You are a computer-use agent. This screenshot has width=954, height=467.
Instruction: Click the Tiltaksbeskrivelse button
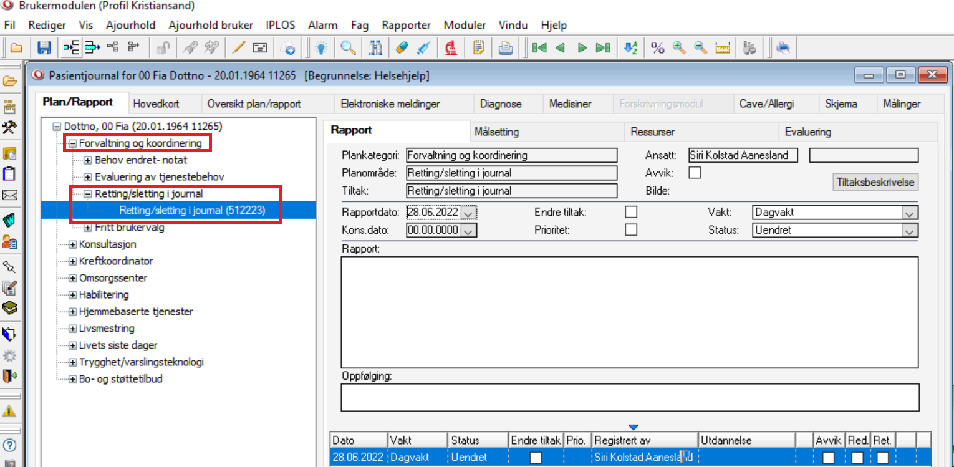[875, 182]
